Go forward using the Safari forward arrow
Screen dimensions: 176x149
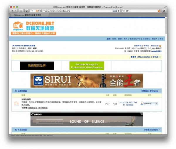click(16, 11)
